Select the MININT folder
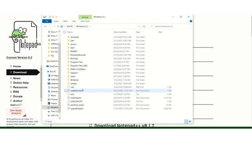 (74, 51)
